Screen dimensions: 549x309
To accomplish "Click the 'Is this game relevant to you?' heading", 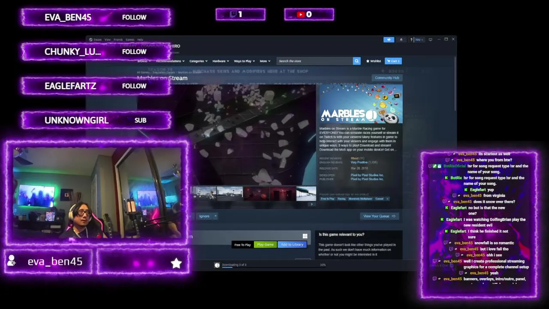I will (341, 234).
